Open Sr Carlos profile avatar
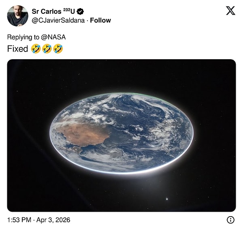The width and height of the screenshot is (243, 232). [x=17, y=16]
